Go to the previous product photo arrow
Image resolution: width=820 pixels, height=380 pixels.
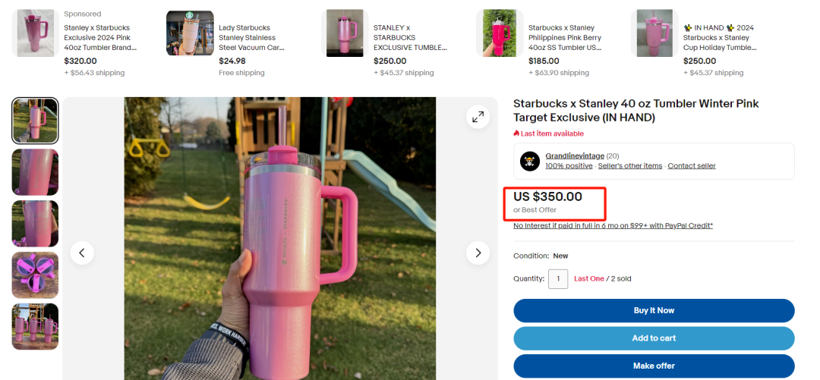pyautogui.click(x=82, y=253)
